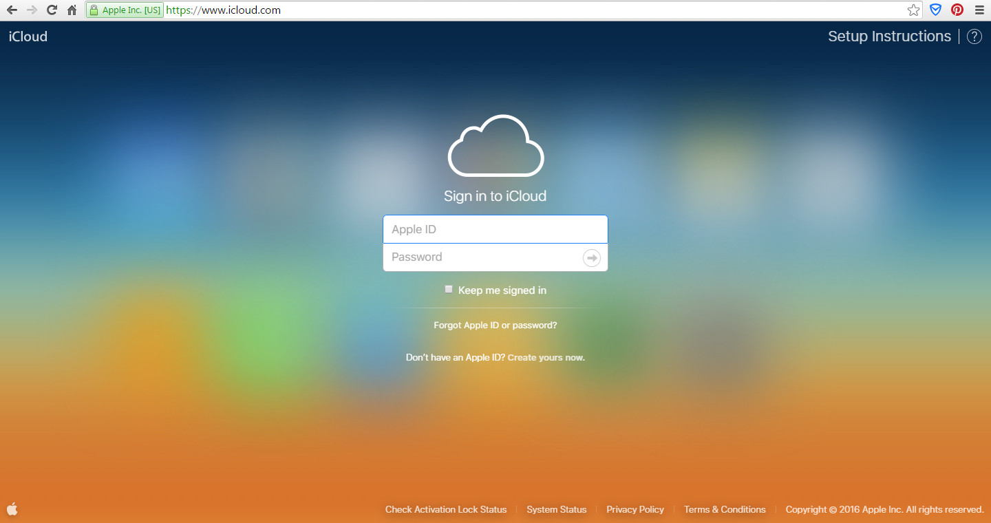
Task: Open Check Activation Lock Status
Action: (446, 510)
